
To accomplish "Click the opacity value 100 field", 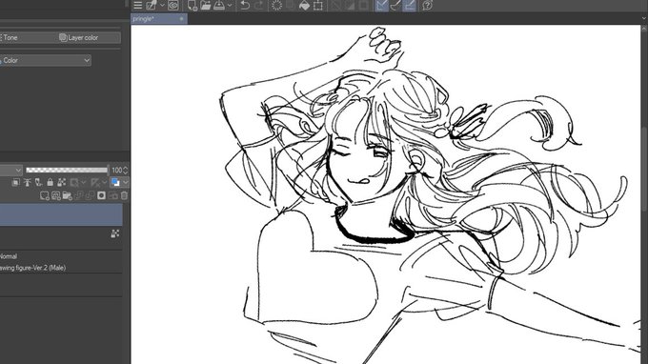I will 116,170.
